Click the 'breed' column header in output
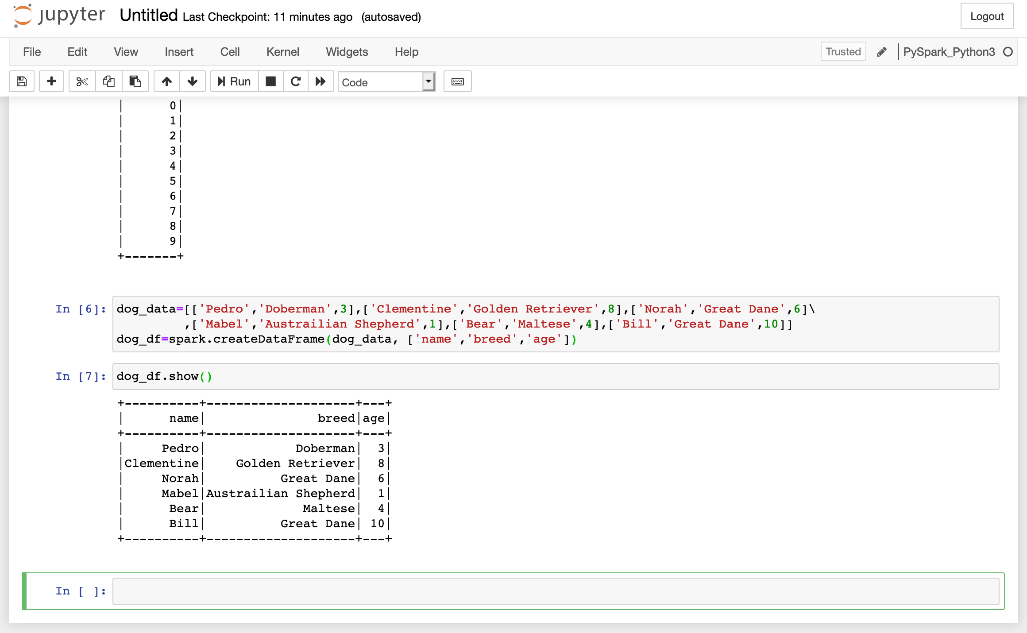Viewport: 1027px width, 633px height. (x=336, y=418)
